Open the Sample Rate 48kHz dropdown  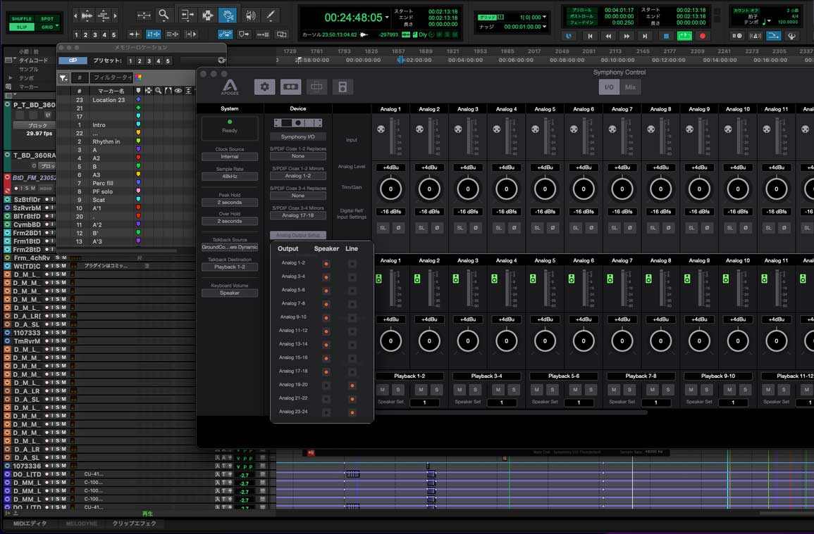click(230, 177)
